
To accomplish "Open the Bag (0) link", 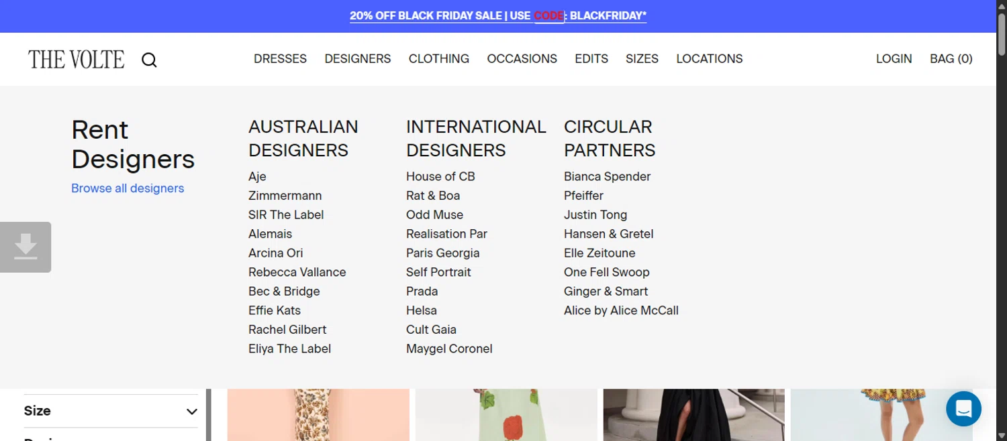I will [951, 59].
